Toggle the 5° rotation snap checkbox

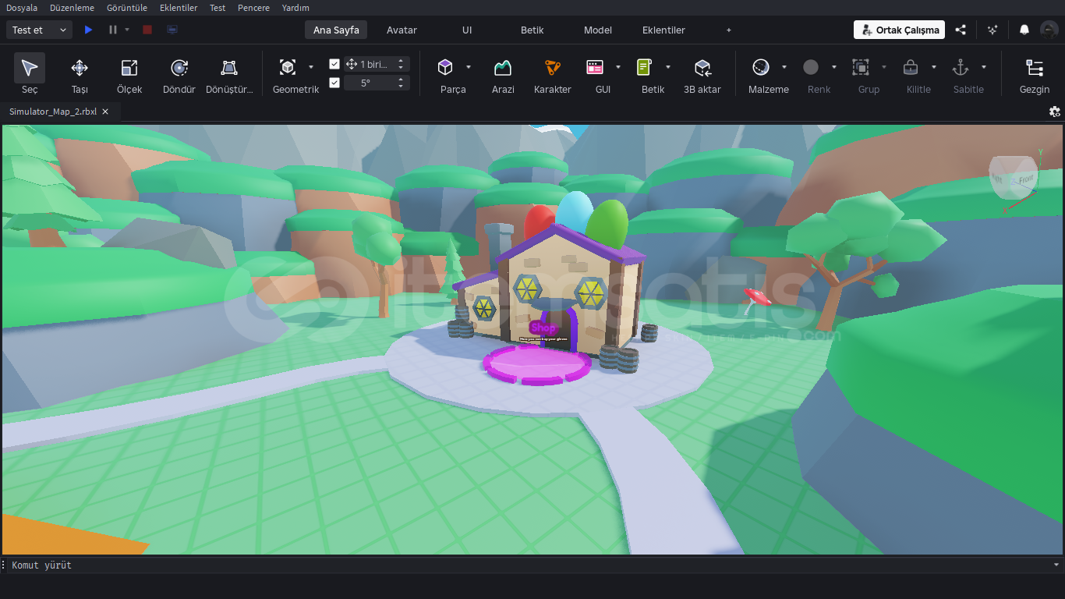[334, 83]
